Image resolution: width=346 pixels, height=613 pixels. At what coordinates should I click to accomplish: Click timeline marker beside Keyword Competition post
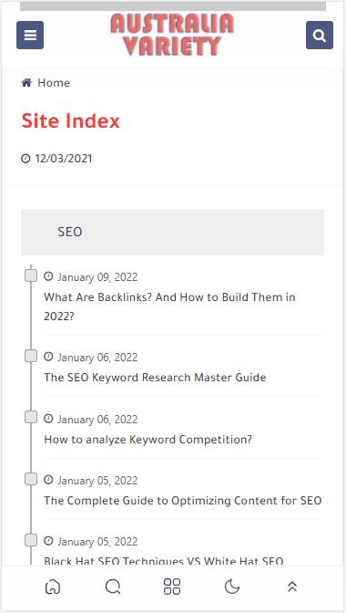tap(31, 417)
